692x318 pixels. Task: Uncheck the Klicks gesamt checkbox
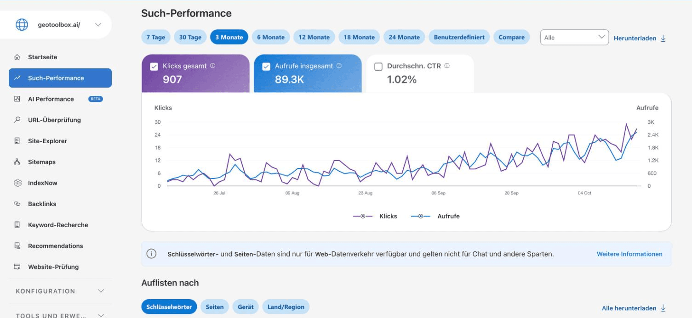click(x=154, y=67)
